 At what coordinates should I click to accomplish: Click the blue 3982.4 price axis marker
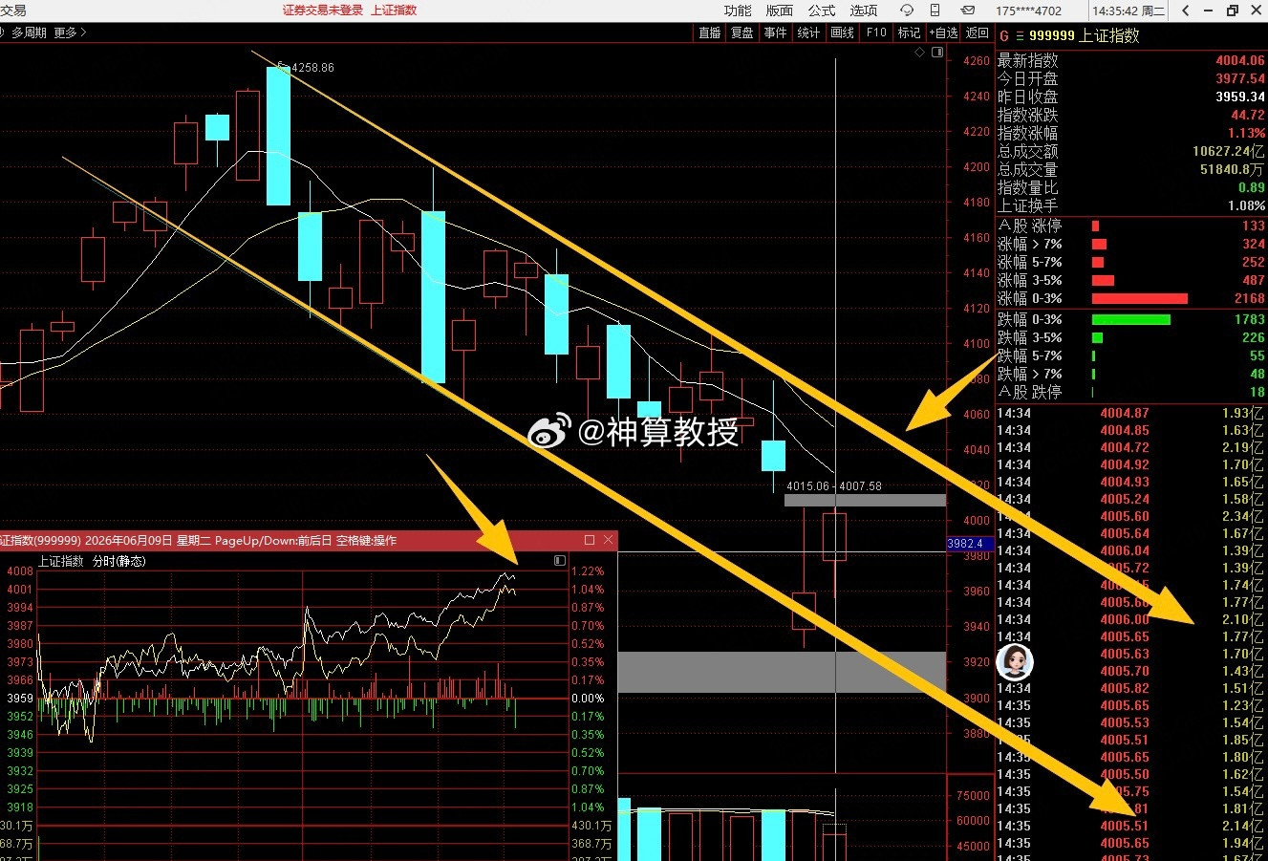click(x=970, y=544)
